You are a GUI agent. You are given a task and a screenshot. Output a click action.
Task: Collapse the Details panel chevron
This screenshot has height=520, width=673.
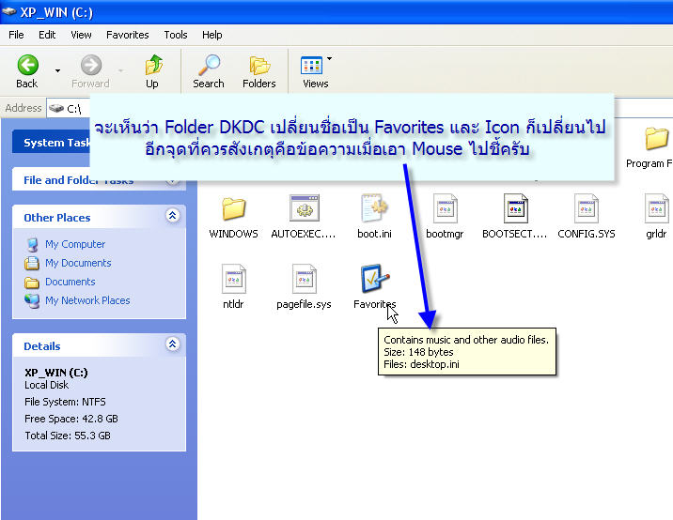point(173,344)
